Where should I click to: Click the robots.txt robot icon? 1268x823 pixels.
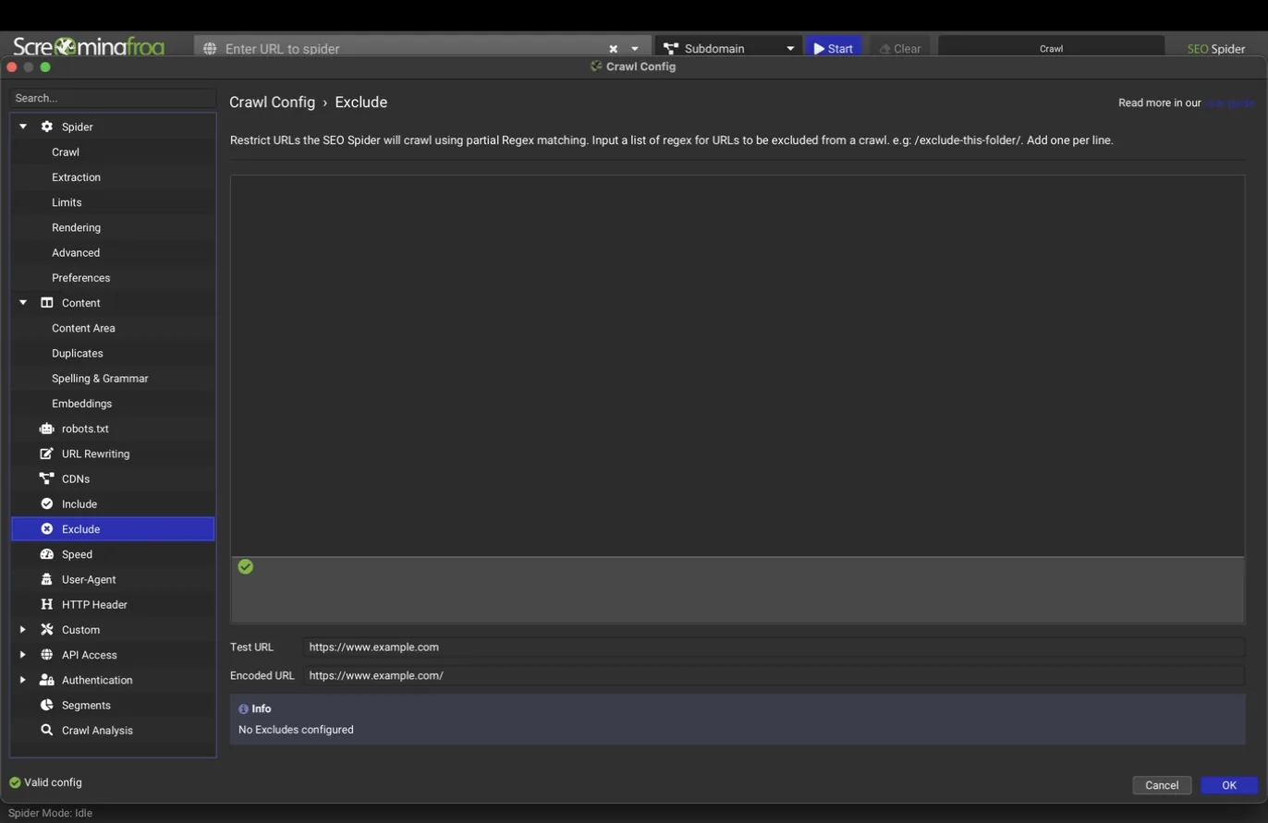[x=47, y=429]
